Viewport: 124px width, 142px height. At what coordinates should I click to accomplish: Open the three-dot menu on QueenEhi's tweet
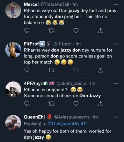pyautogui.click(x=116, y=117)
